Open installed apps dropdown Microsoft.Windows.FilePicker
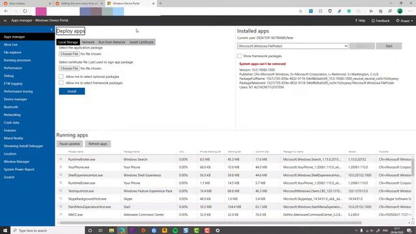416x234 pixels. [x=292, y=46]
